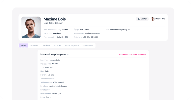Click Nom value Bois
This screenshot has height=100, width=191.
point(47,71)
